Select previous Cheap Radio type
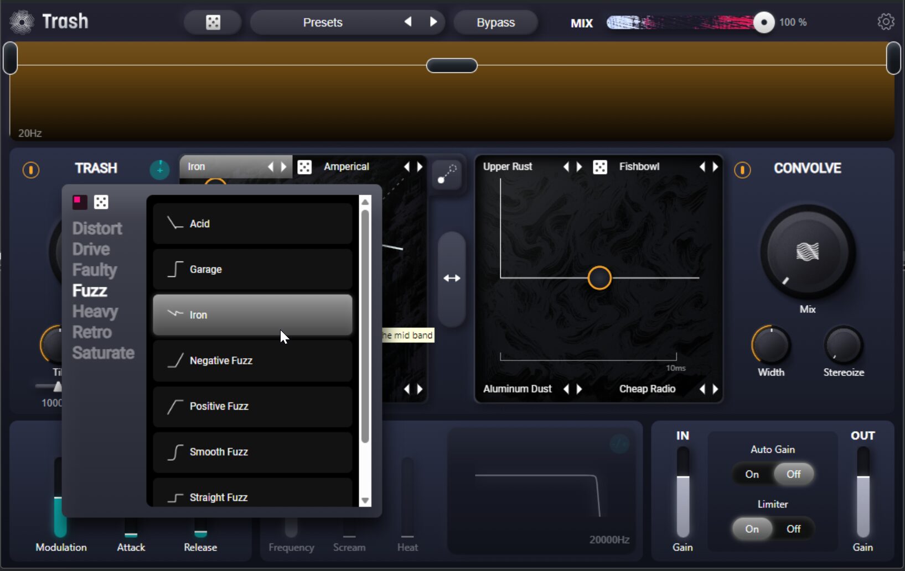Viewport: 905px width, 571px height. (x=702, y=389)
